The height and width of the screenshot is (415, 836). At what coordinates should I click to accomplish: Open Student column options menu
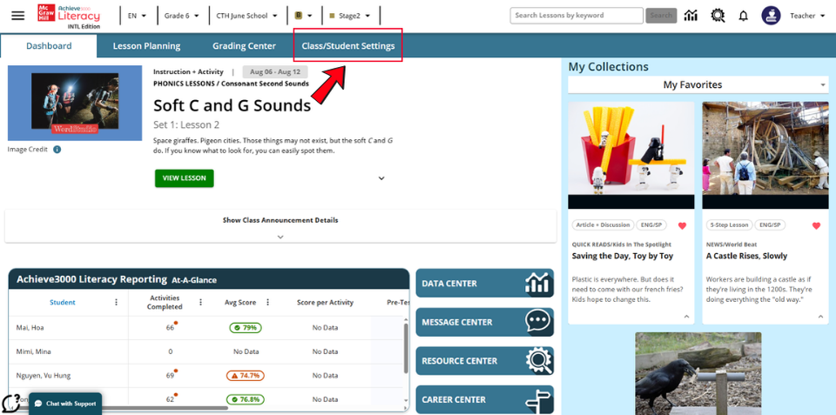[x=116, y=302]
